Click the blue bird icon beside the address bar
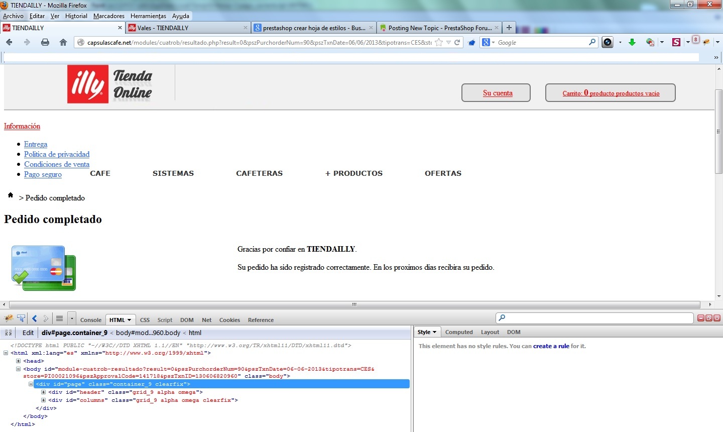Viewport: 723px width, 432px height. click(x=471, y=43)
